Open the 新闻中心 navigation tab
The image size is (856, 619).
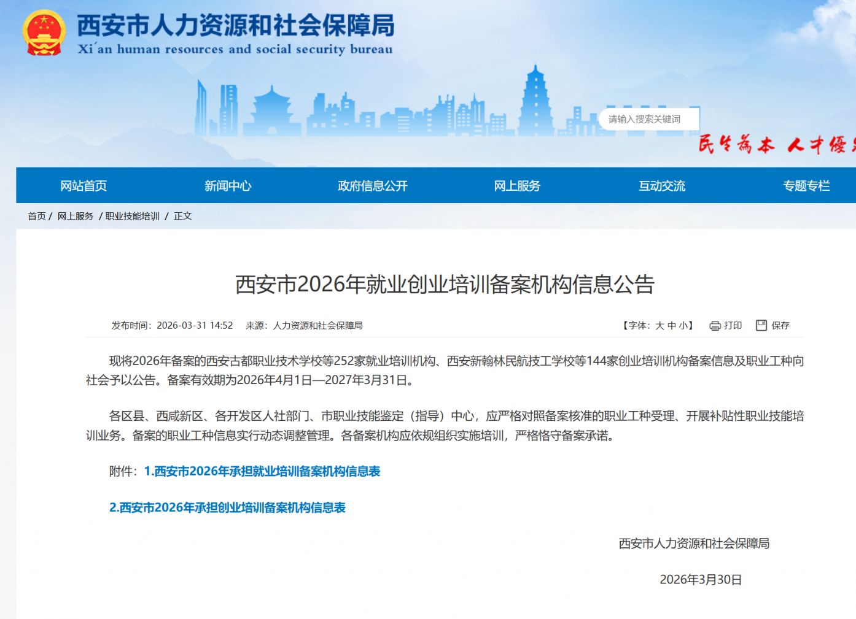(228, 186)
